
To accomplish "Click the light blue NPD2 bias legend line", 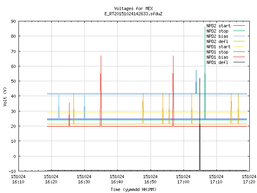I will pyautogui.click(x=239, y=36).
